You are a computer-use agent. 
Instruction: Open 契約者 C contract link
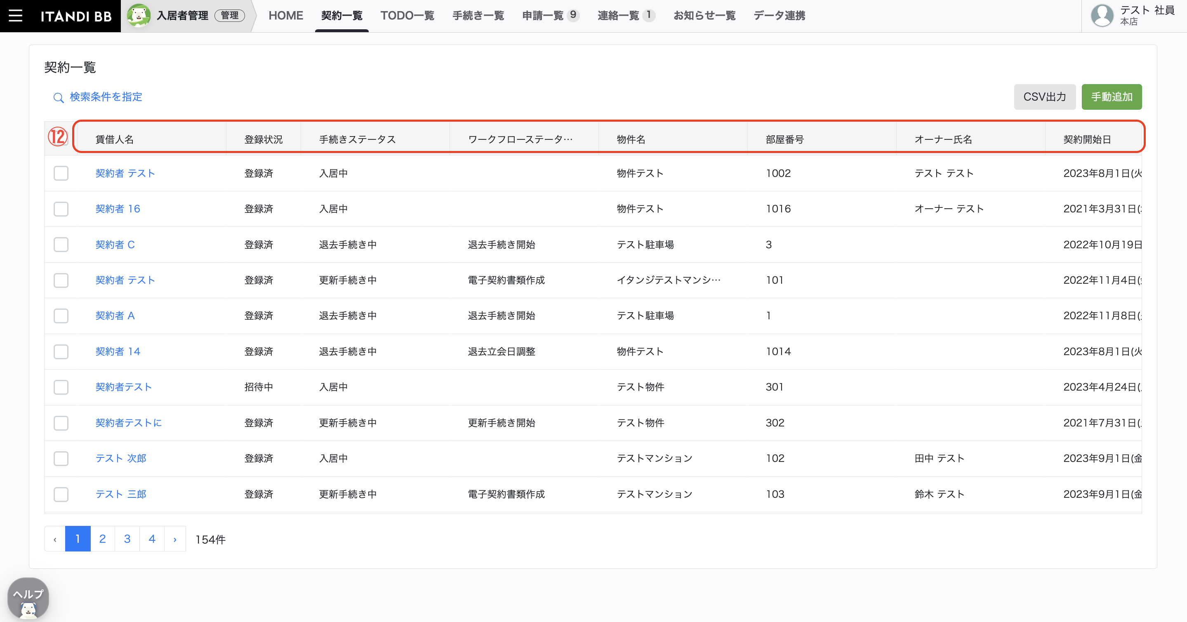coord(115,245)
